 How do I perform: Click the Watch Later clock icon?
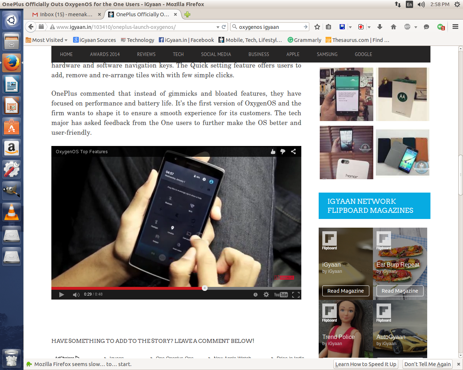click(x=255, y=294)
